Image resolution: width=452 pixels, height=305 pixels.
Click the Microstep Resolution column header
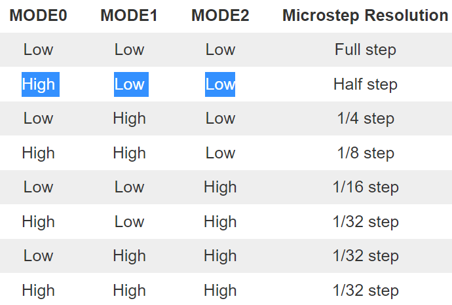(365, 16)
